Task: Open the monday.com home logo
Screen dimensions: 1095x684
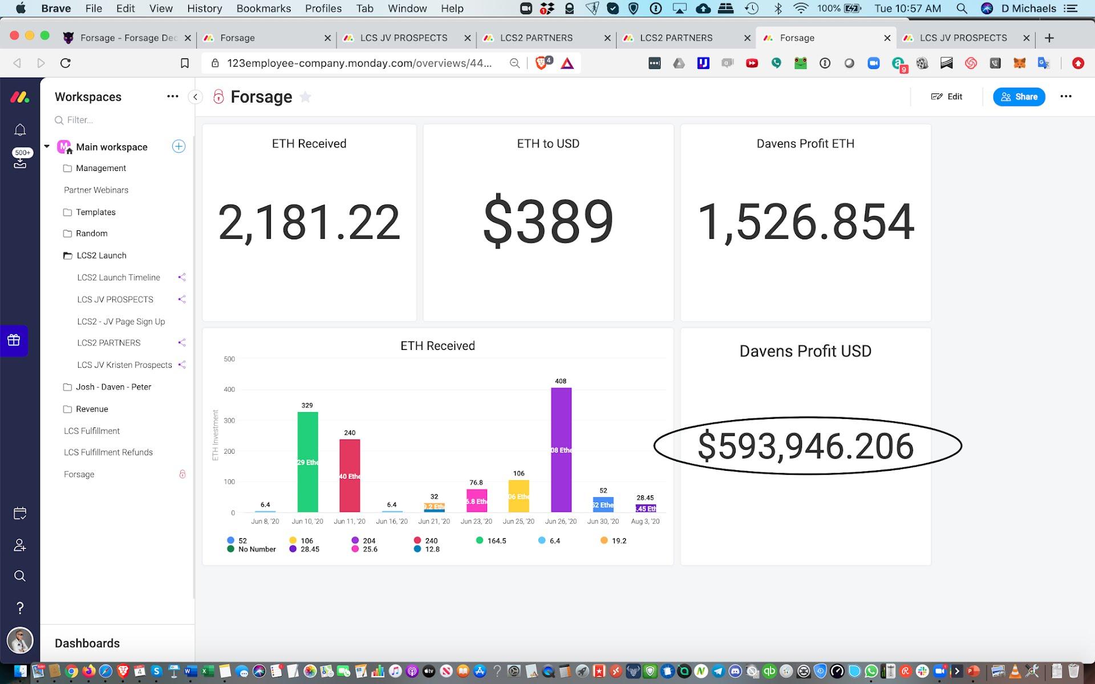Action: tap(20, 97)
